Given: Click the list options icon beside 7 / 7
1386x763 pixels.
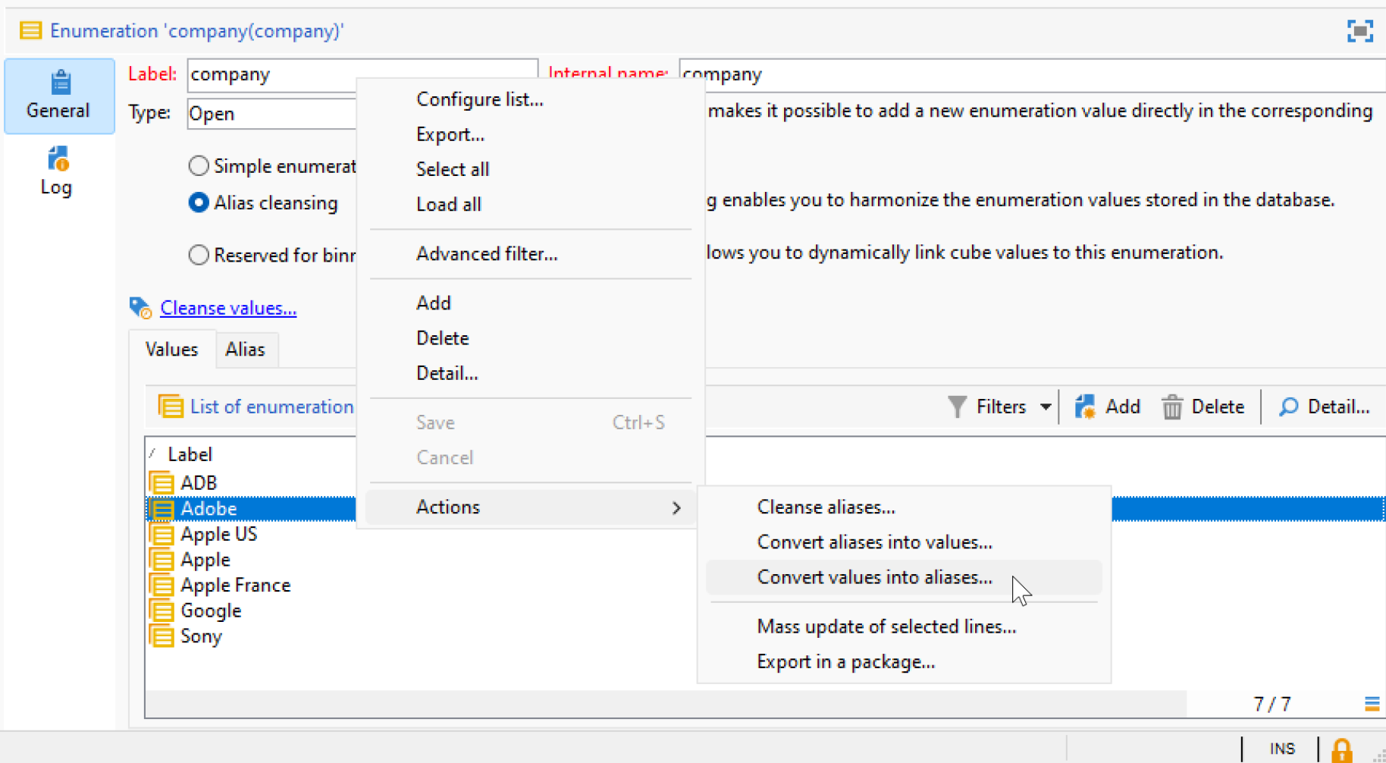Looking at the screenshot, I should pos(1371,704).
